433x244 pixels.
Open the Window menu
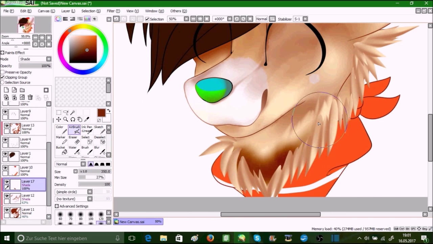pyautogui.click(x=154, y=11)
